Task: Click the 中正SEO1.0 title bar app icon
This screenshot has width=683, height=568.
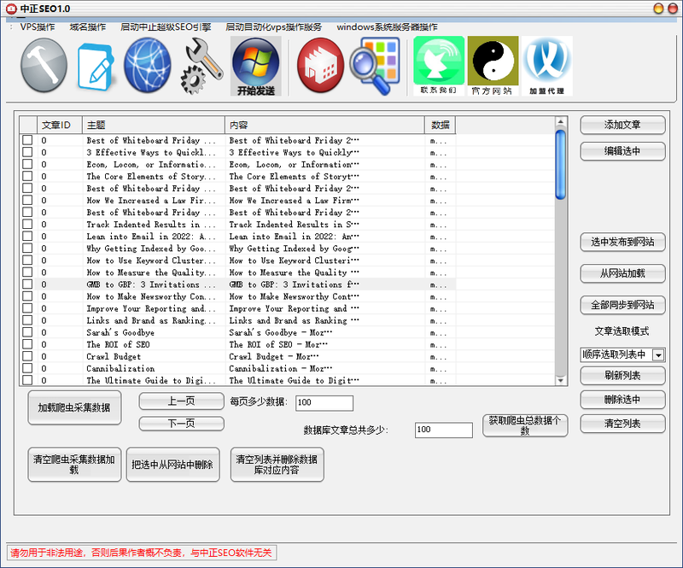Action: 11,9
